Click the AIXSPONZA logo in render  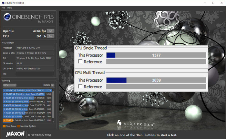pyautogui.click(x=136, y=123)
